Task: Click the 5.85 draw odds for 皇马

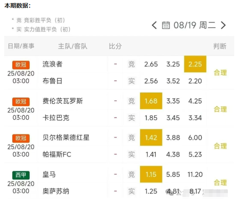Action: (173, 174)
